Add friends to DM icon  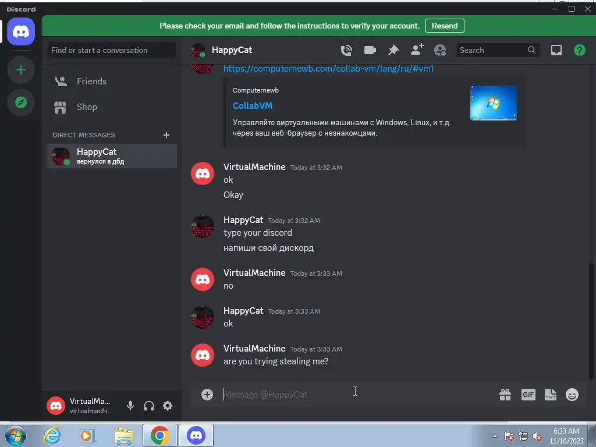[417, 50]
